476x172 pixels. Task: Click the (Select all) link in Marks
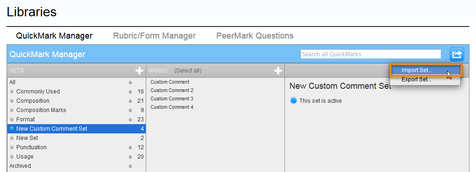coord(188,71)
